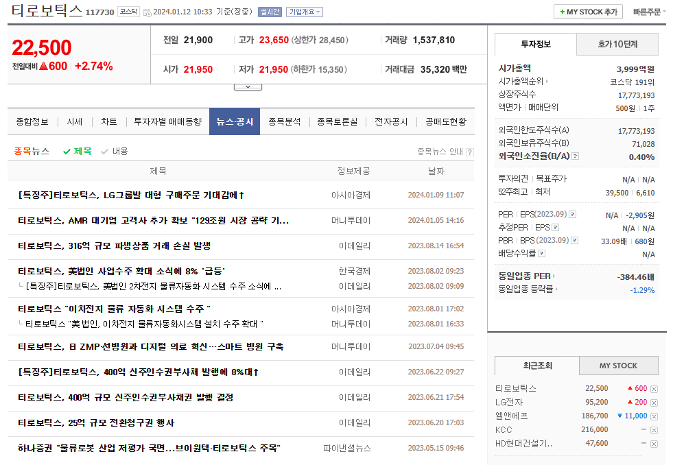The image size is (673, 465).
Task: Click the 동일업종 등락률 link
Action: click(526, 289)
